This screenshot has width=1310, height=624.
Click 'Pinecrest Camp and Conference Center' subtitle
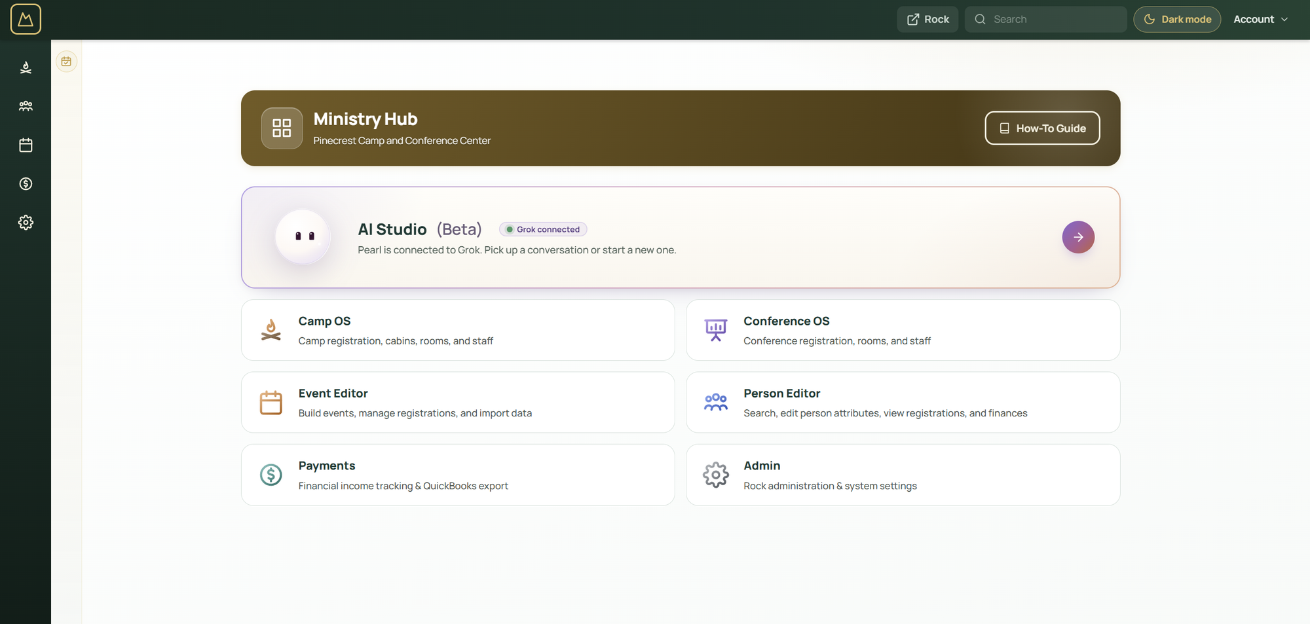(402, 141)
